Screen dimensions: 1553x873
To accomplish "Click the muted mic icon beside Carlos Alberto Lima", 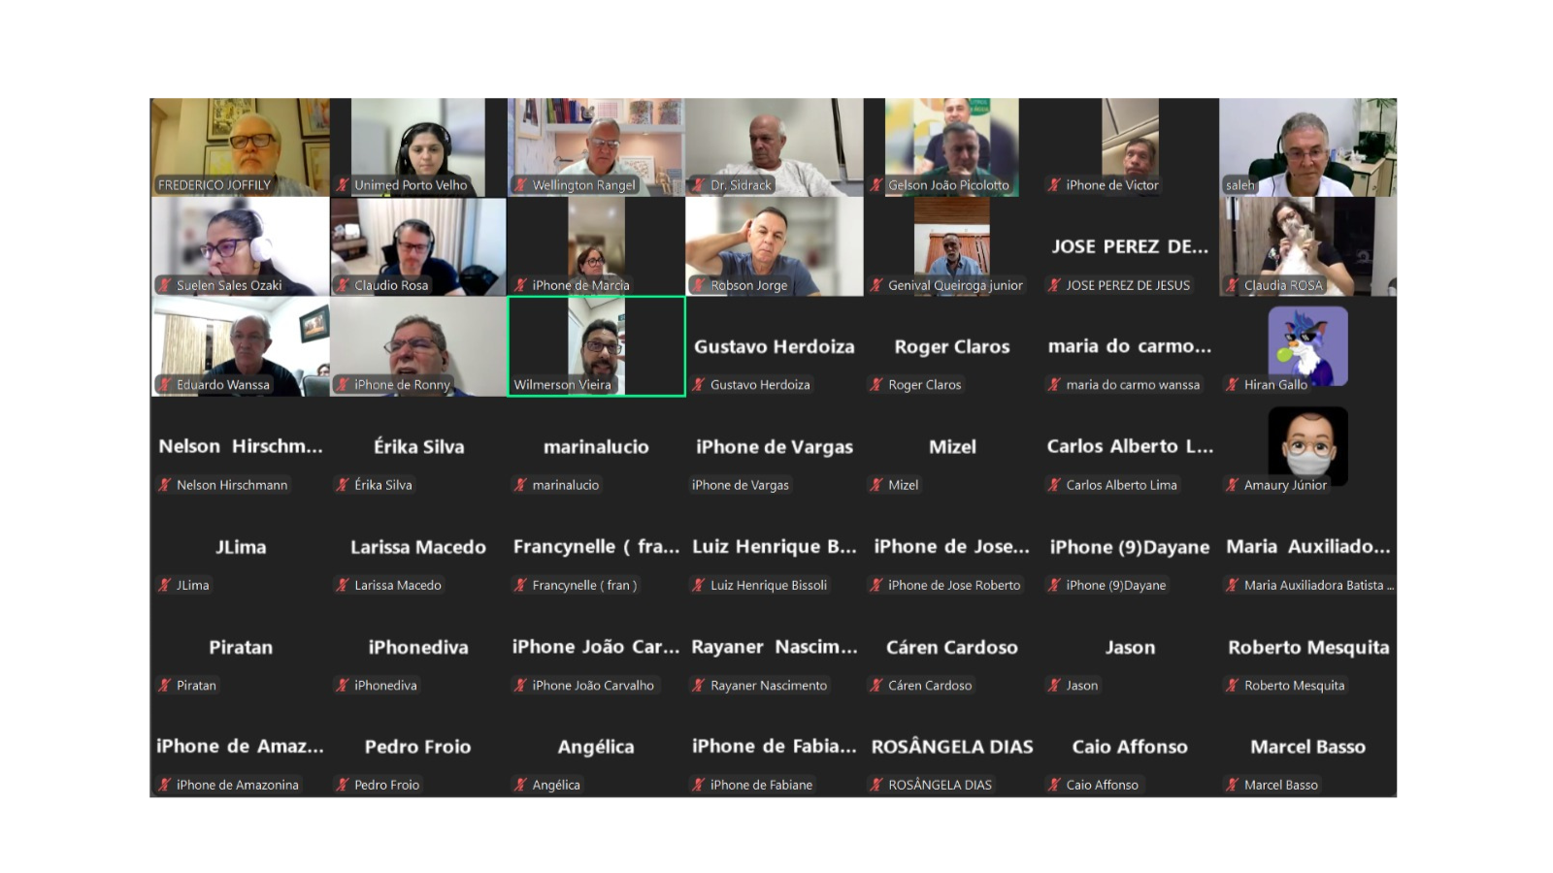I will point(1055,485).
